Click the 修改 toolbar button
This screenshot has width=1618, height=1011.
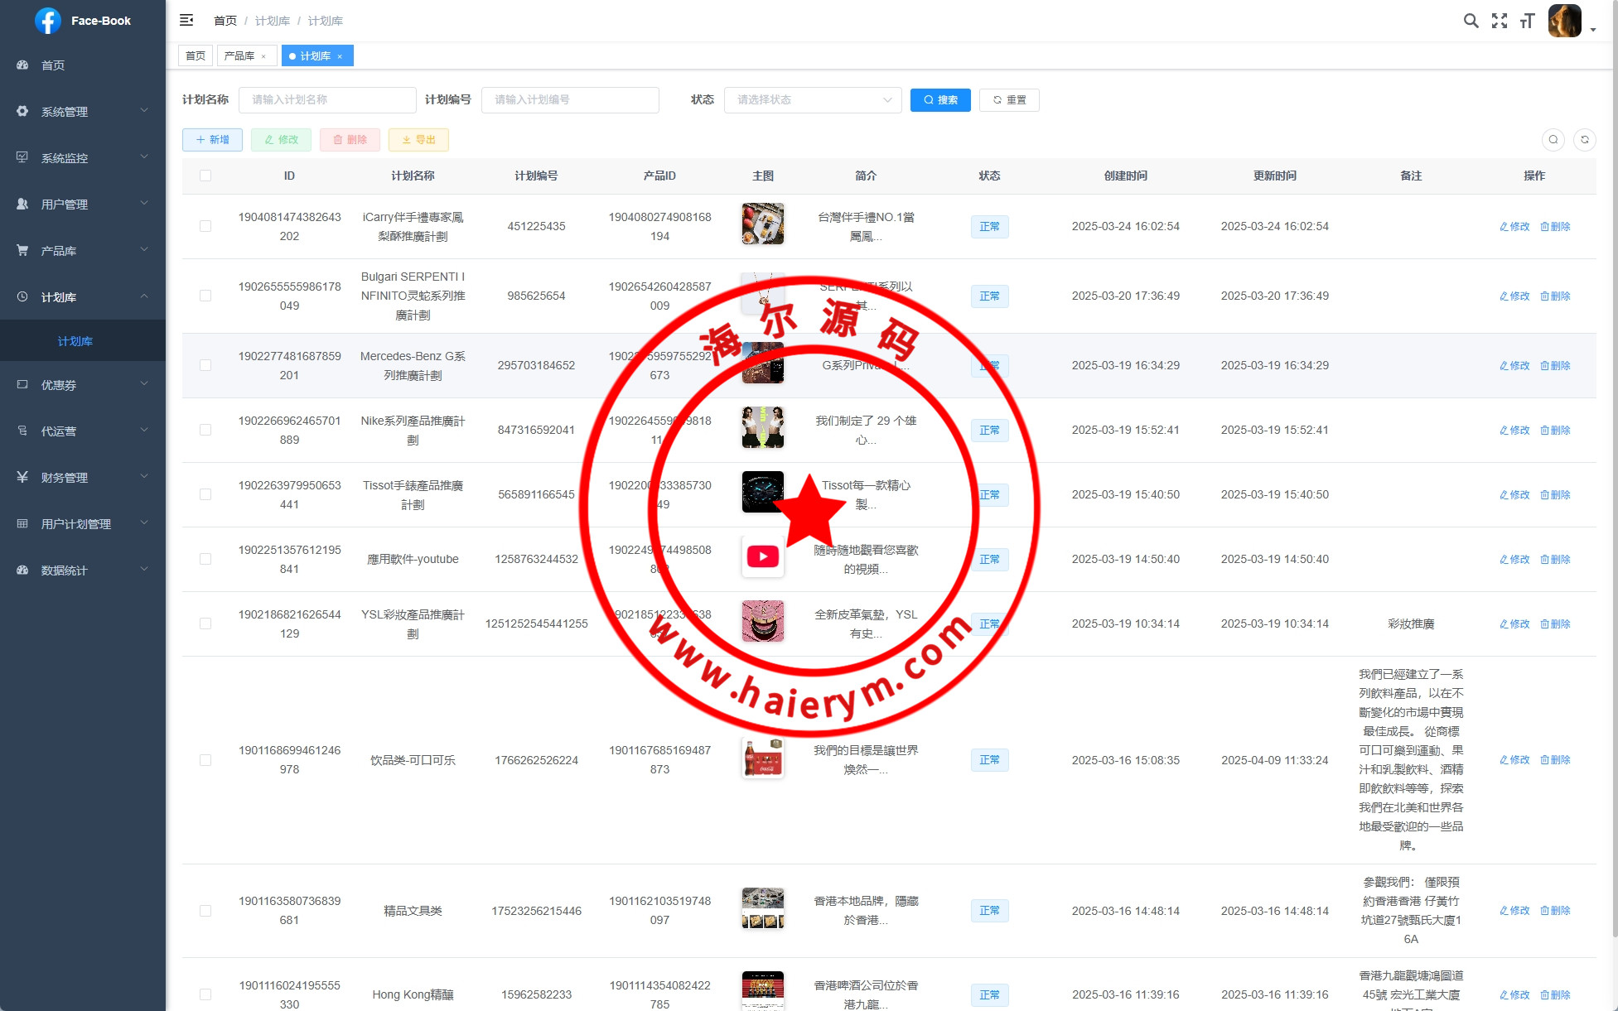(281, 140)
